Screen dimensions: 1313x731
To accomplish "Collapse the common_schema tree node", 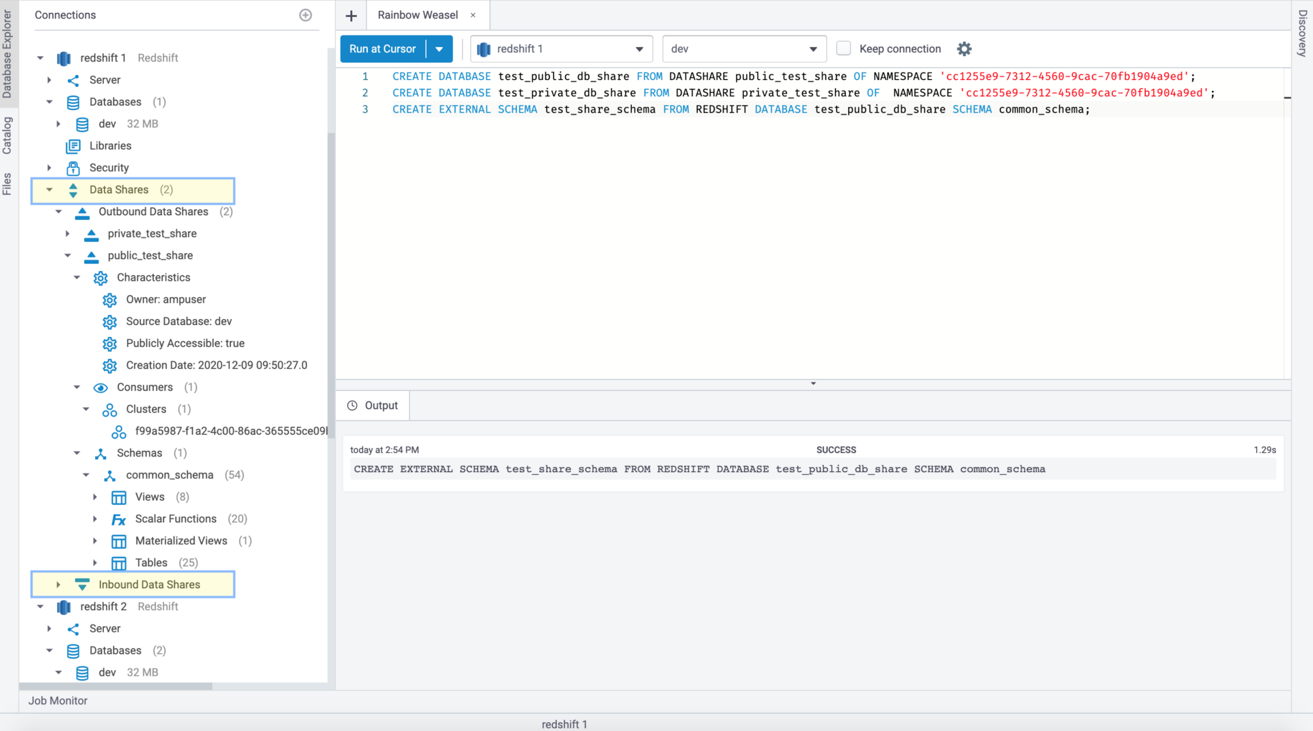I will [86, 475].
